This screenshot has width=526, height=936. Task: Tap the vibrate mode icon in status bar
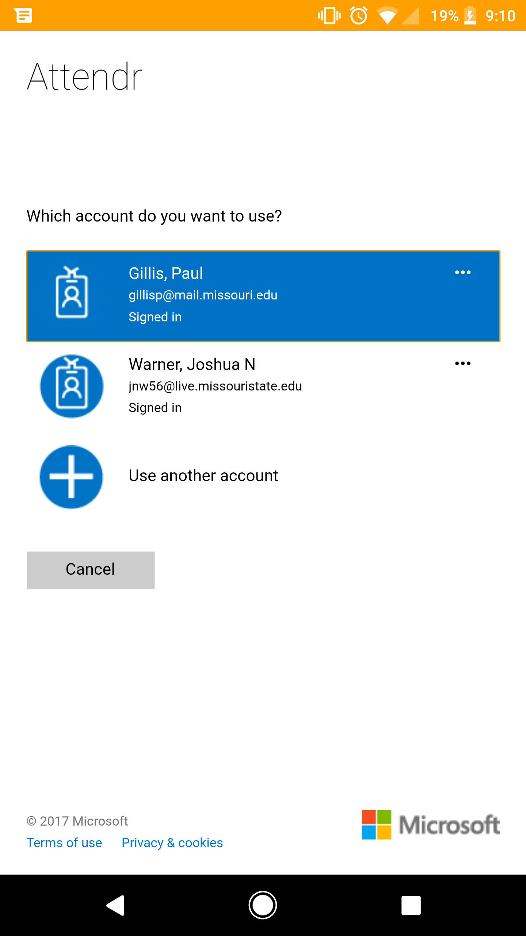pos(329,16)
